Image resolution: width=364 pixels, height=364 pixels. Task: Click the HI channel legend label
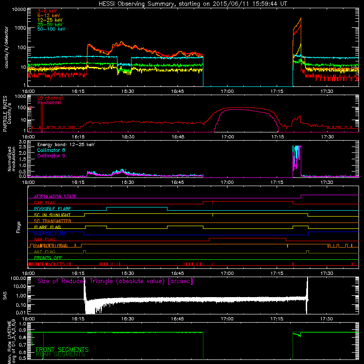pyautogui.click(x=49, y=102)
